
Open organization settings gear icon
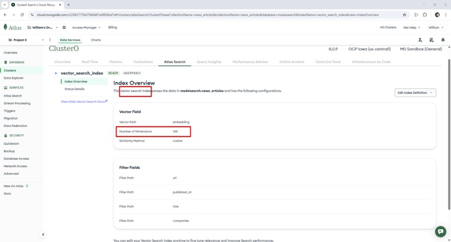point(64,27)
